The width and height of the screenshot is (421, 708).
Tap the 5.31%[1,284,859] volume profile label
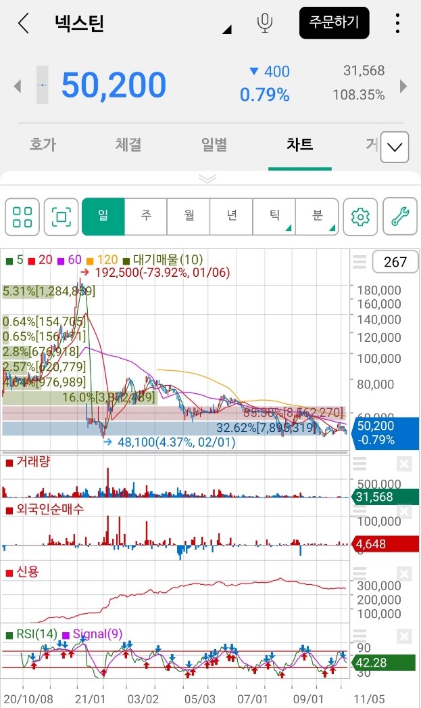click(x=49, y=291)
